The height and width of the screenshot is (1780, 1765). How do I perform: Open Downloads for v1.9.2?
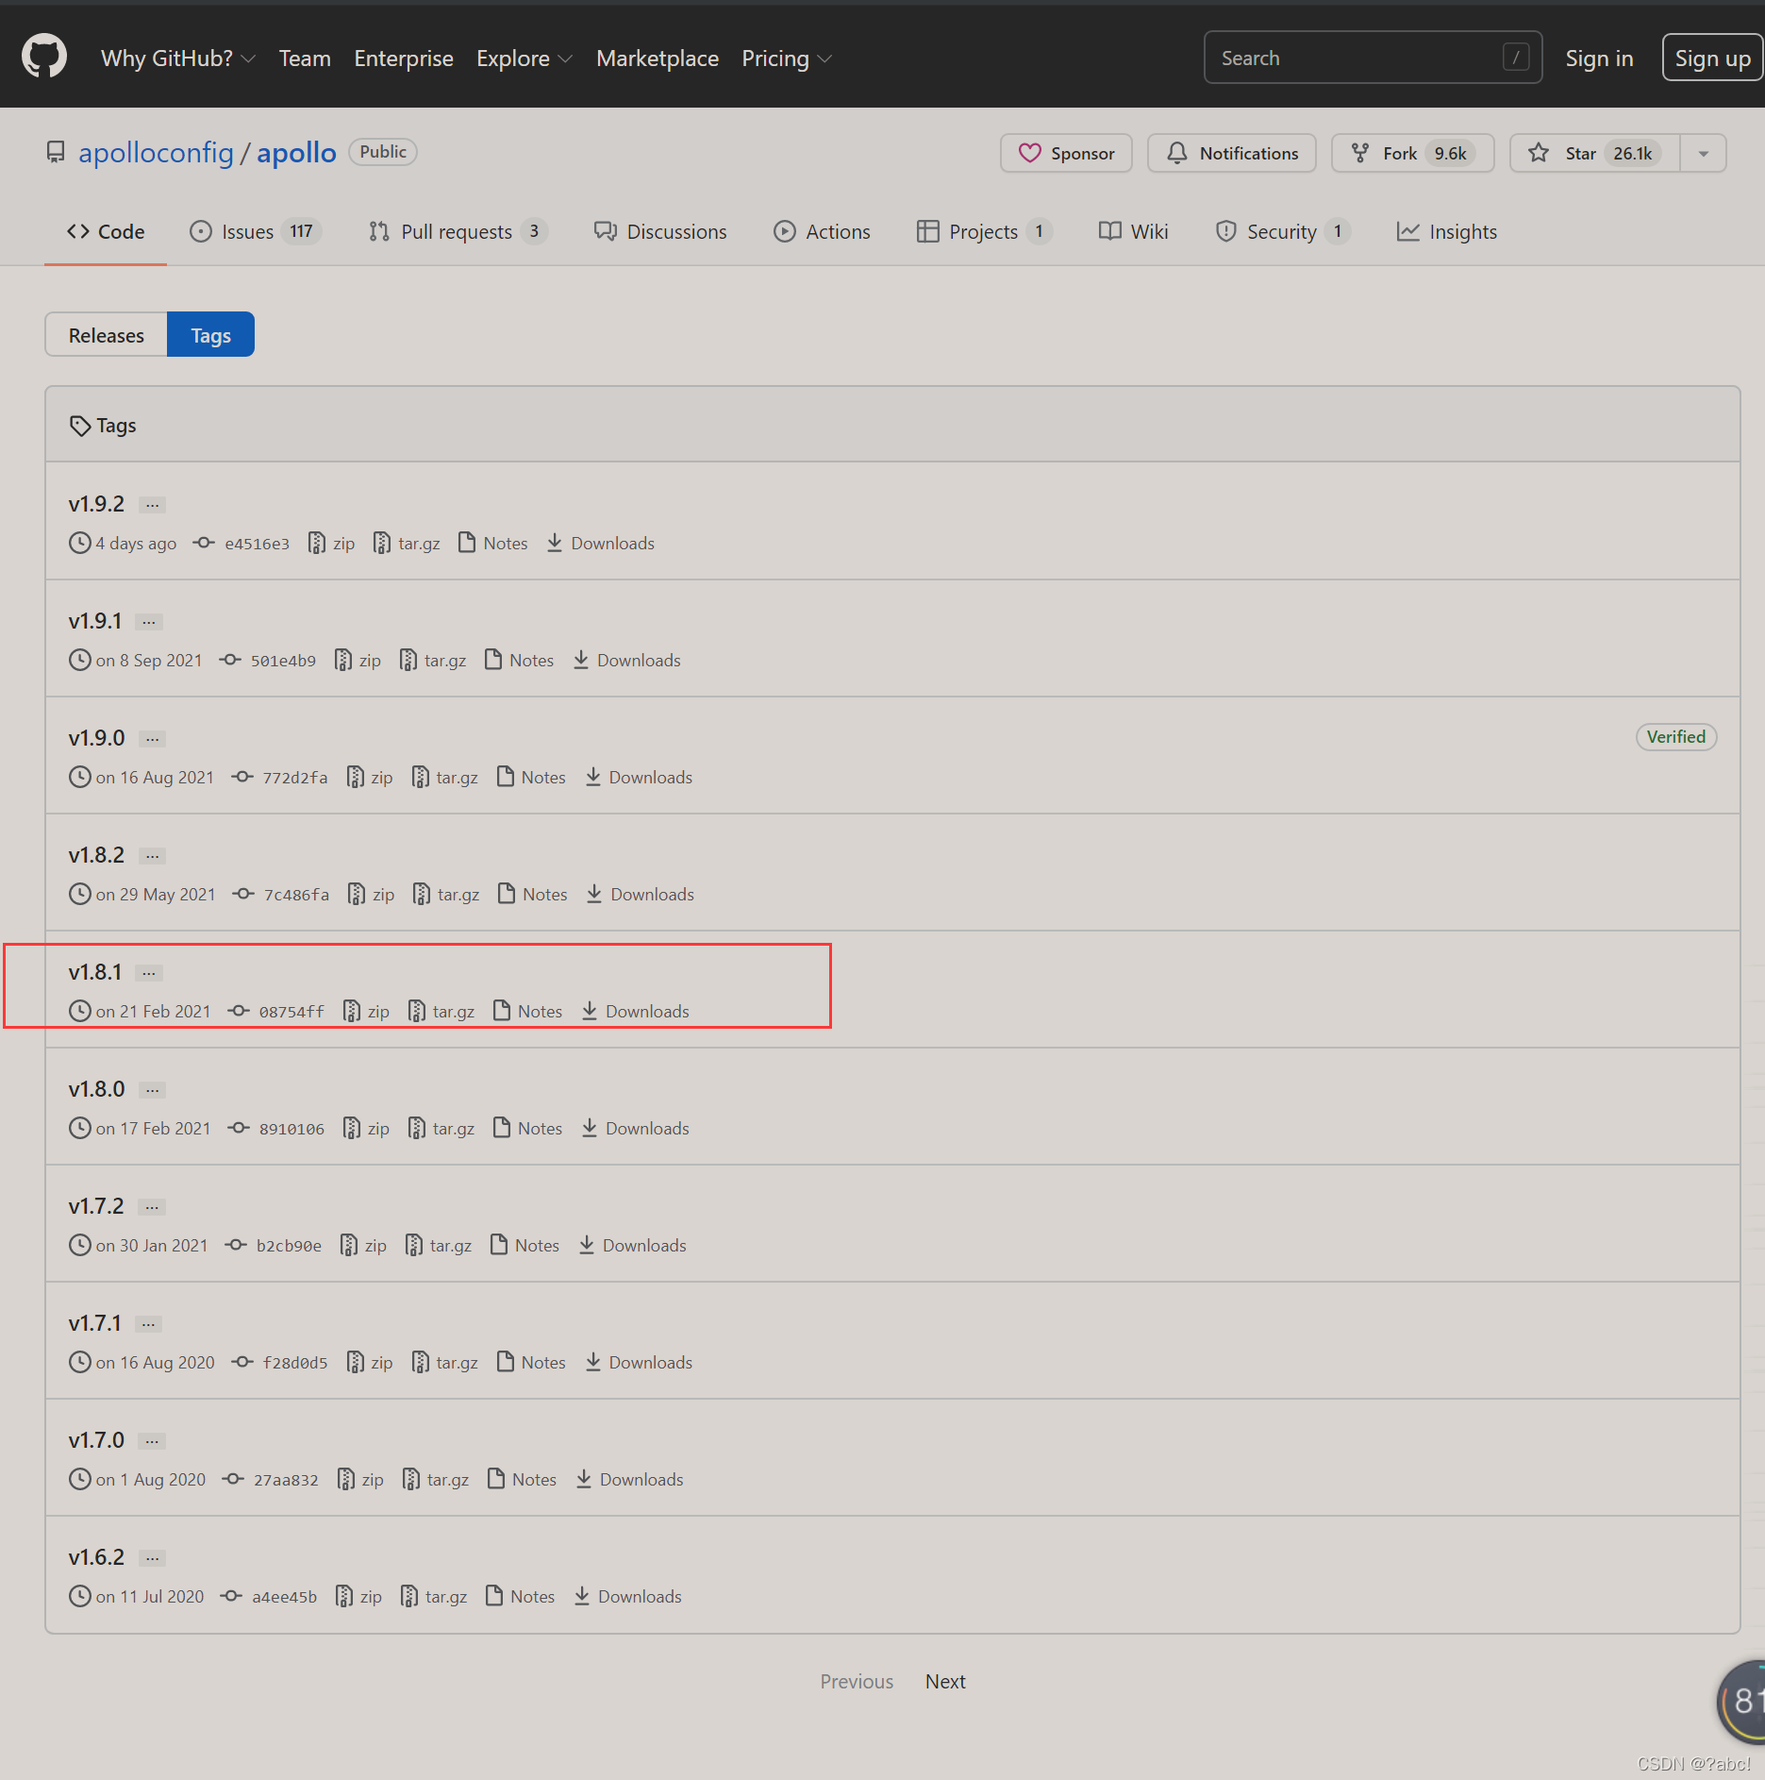pyautogui.click(x=601, y=544)
